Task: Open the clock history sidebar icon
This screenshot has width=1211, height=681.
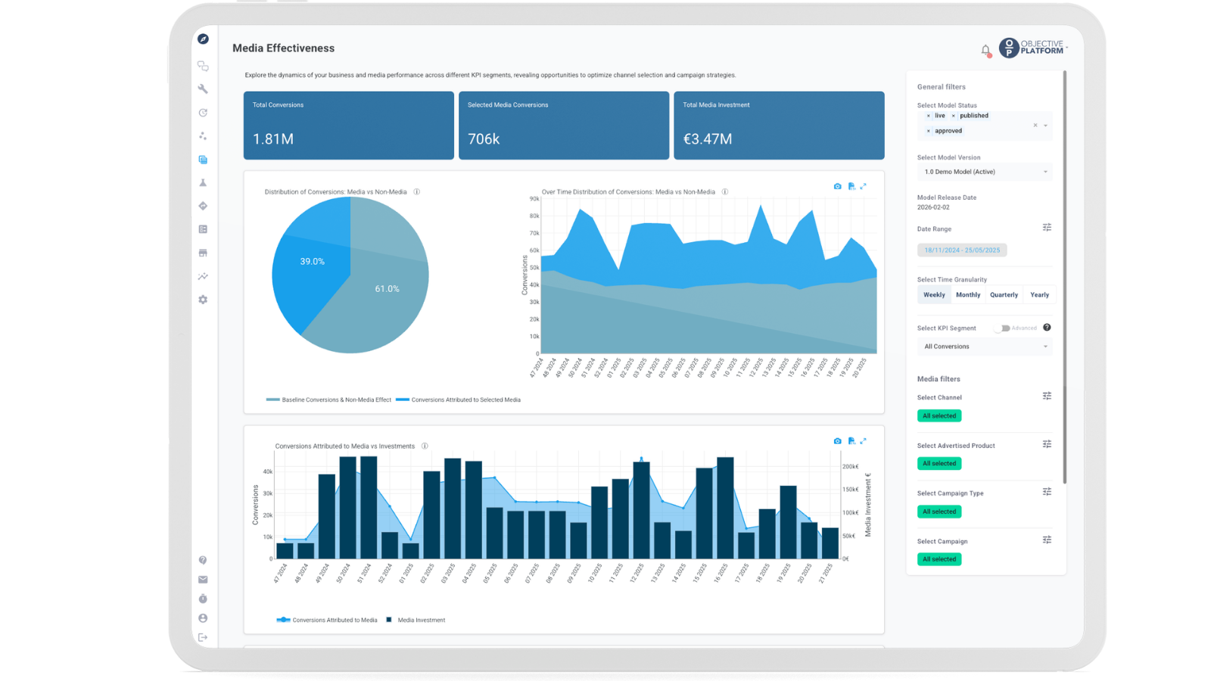Action: click(203, 113)
